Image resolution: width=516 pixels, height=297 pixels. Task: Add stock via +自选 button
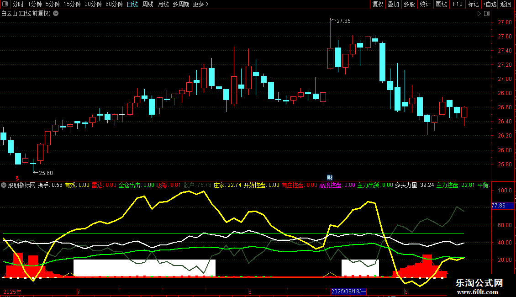click(x=490, y=4)
